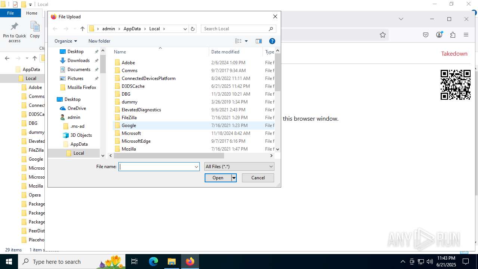This screenshot has width=478, height=269.
Task: Open the split arrow beside the Open button
Action: pyautogui.click(x=234, y=178)
